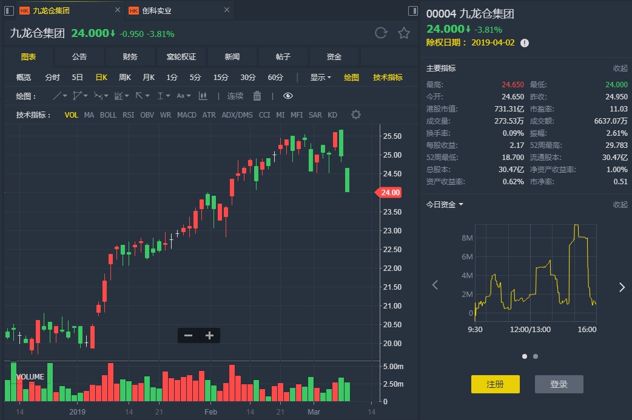Open the 显示 display dropdown
This screenshot has width=632, height=420.
320,77
